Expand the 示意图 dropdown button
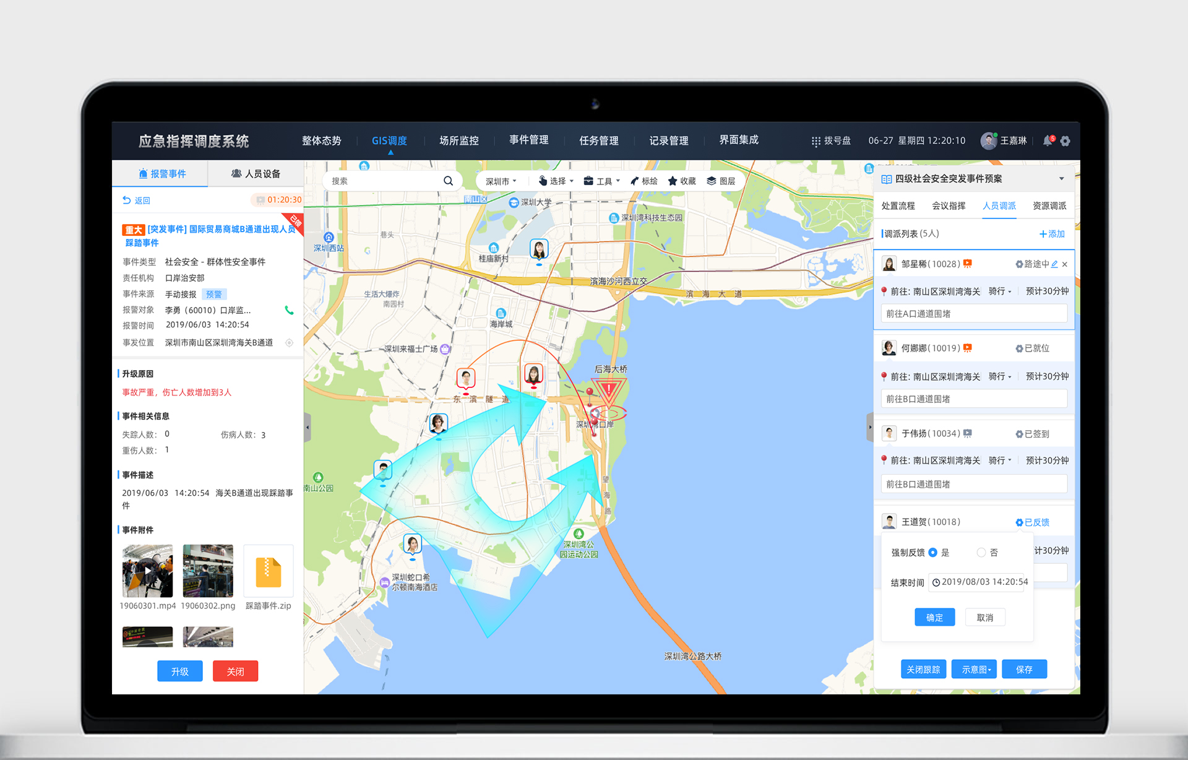The height and width of the screenshot is (760, 1188). click(x=974, y=669)
